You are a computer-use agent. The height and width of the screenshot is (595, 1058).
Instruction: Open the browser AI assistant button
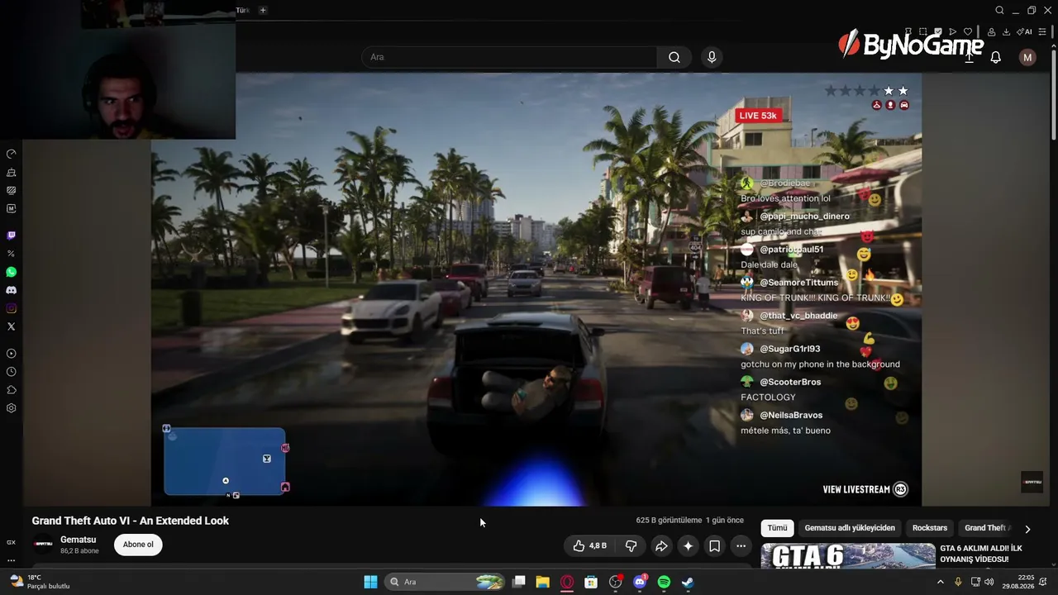point(1026,32)
